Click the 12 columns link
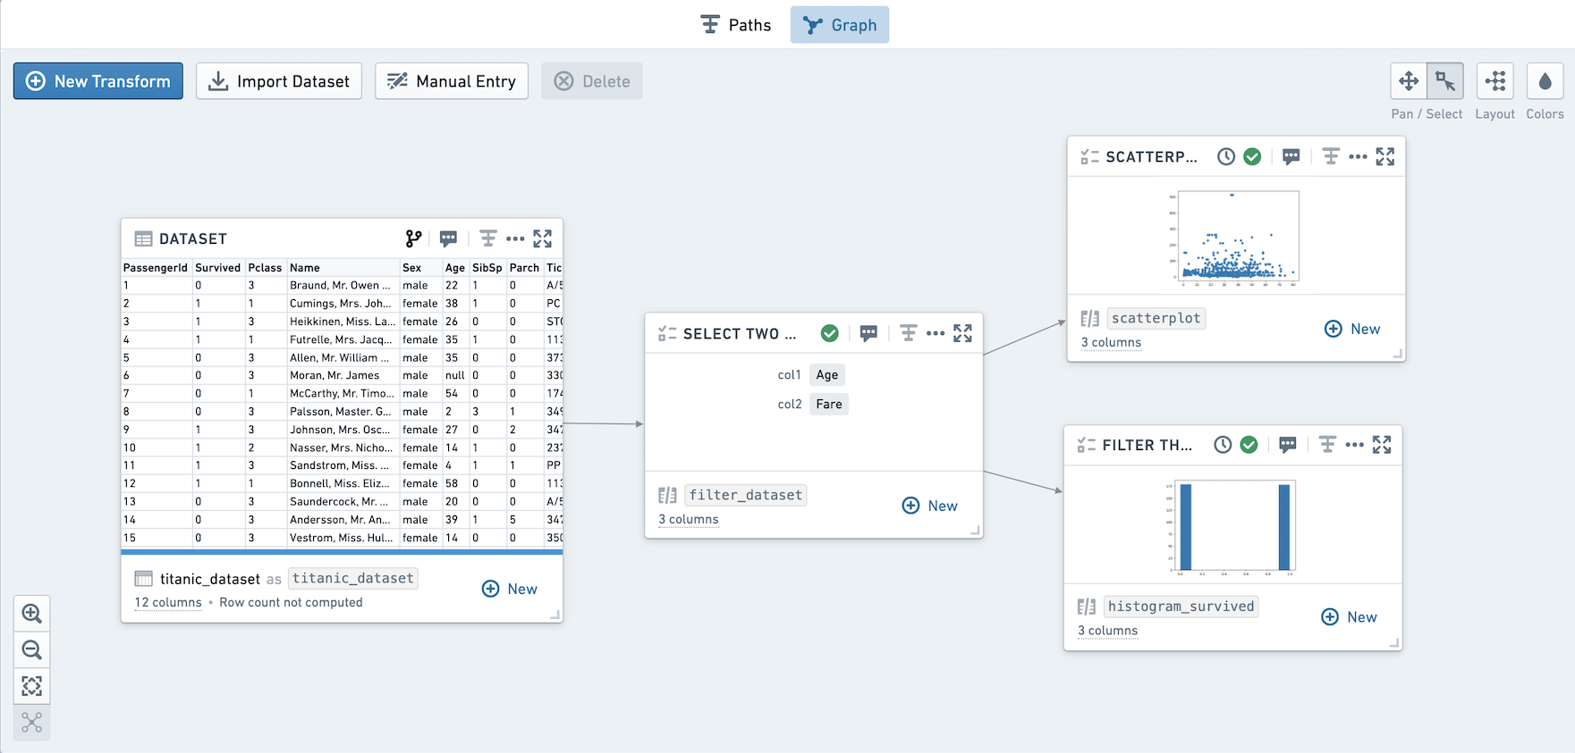Viewport: 1575px width, 753px height. 168,602
